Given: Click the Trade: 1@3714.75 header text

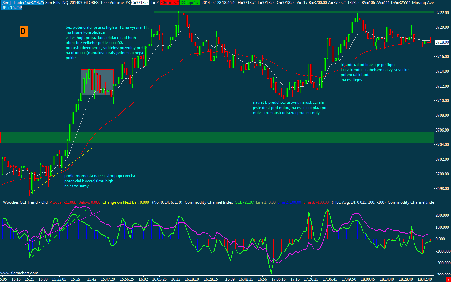Looking at the screenshot, I should pos(28,2).
